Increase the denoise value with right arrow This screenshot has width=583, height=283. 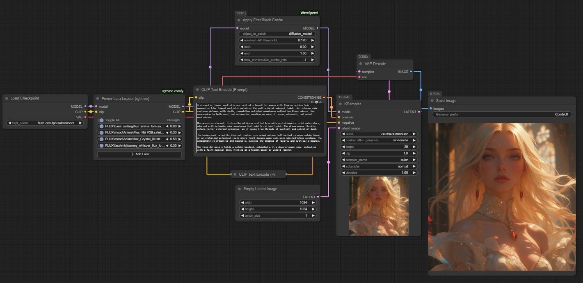click(x=414, y=173)
